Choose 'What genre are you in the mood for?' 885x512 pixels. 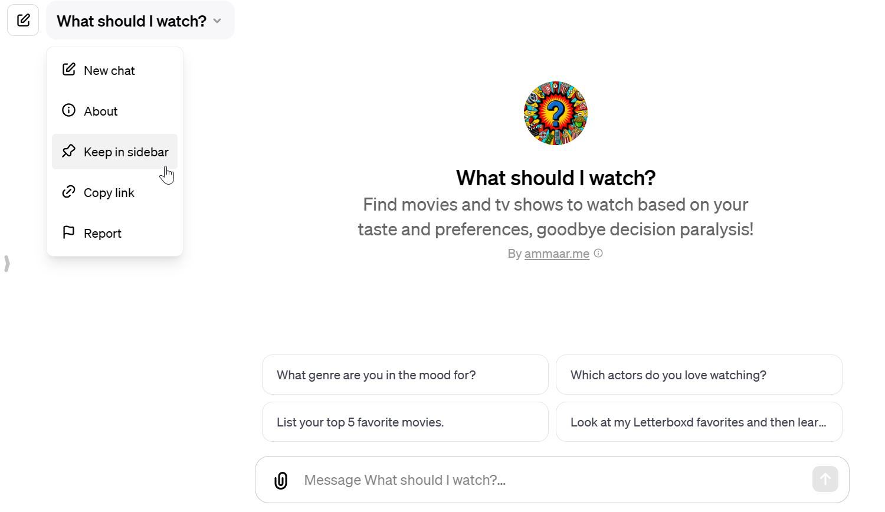pos(405,375)
